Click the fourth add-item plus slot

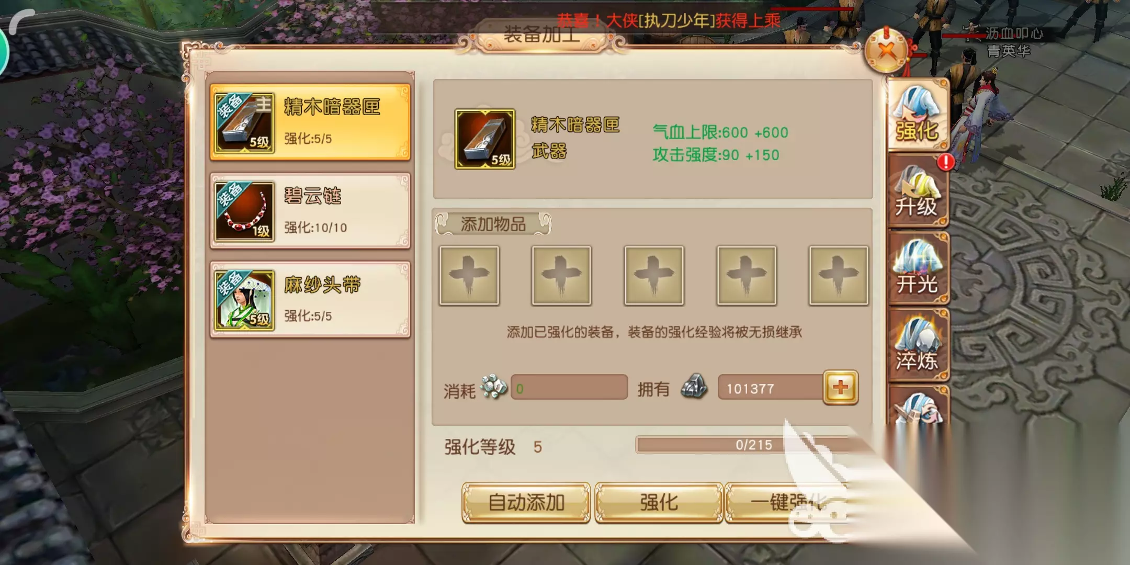pyautogui.click(x=747, y=275)
